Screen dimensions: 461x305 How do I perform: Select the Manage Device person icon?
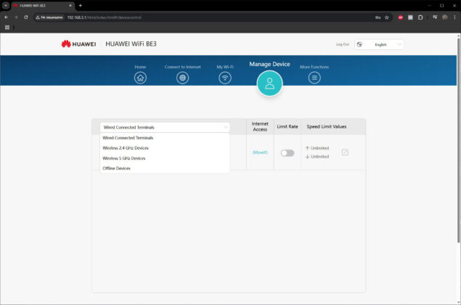pyautogui.click(x=269, y=84)
